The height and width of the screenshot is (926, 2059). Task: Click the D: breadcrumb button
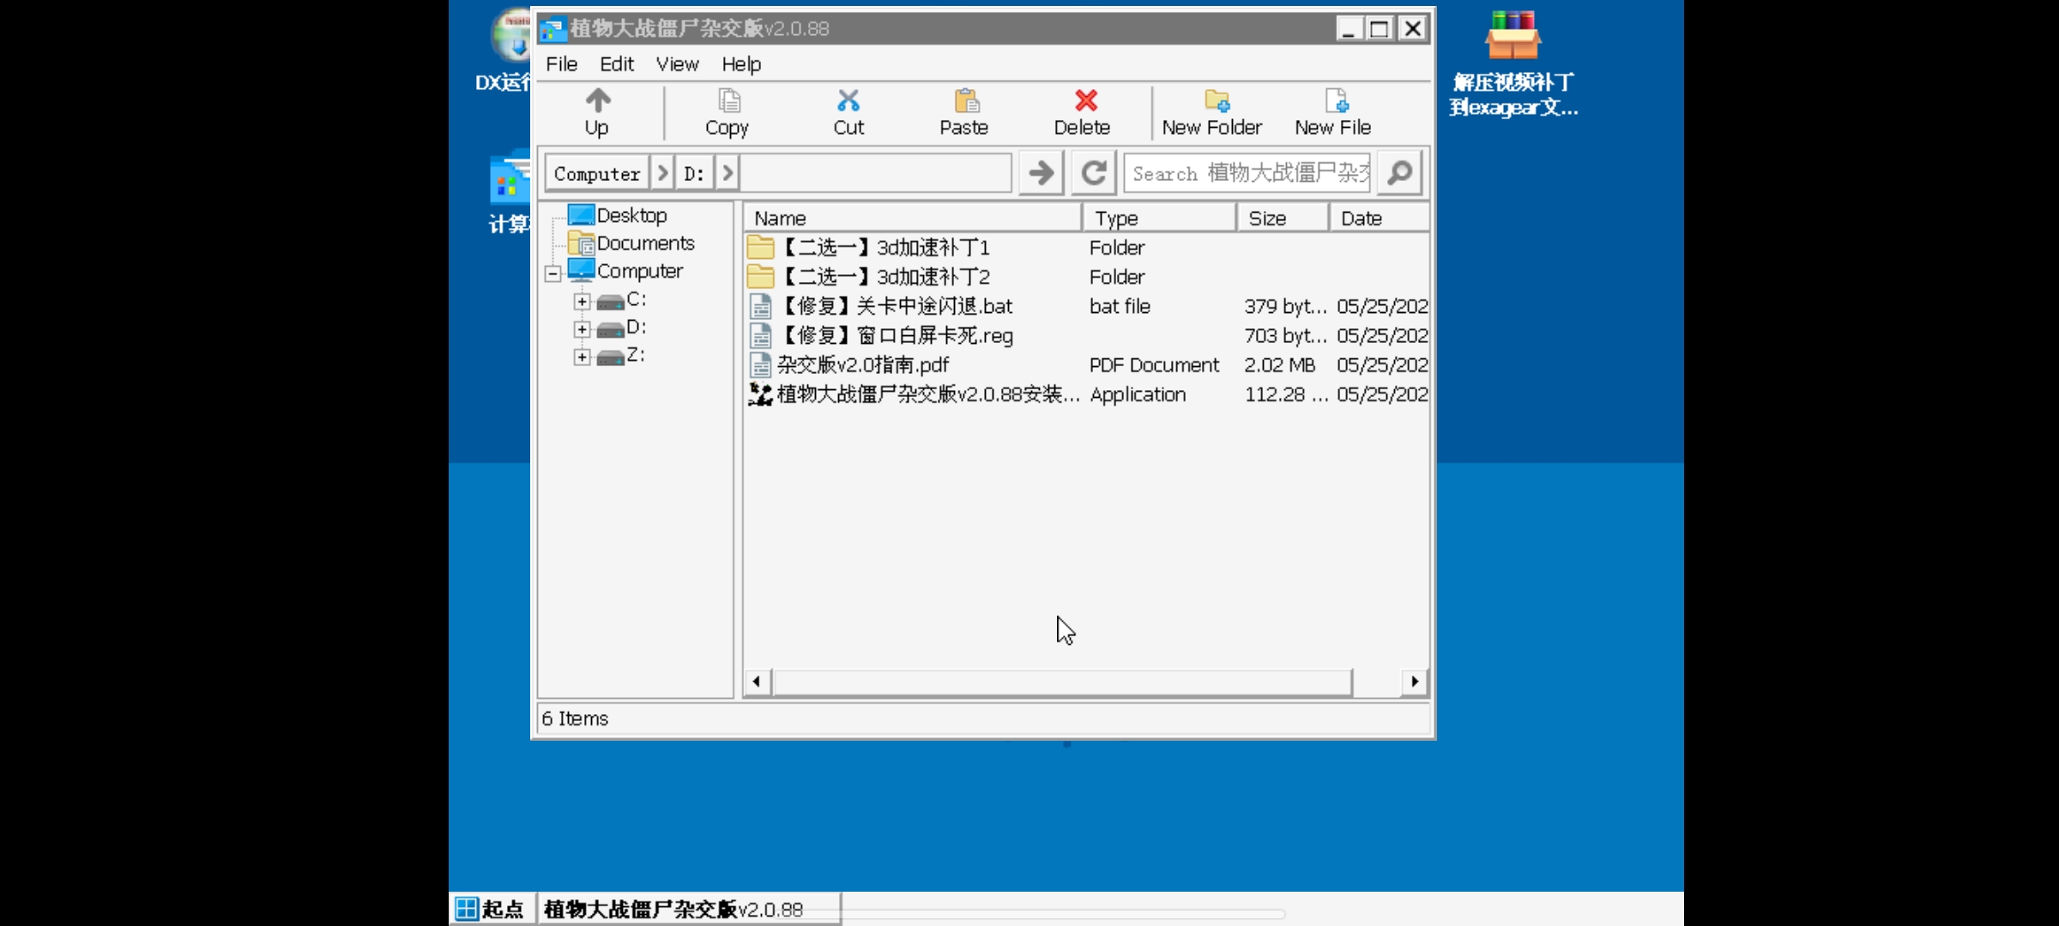694,173
